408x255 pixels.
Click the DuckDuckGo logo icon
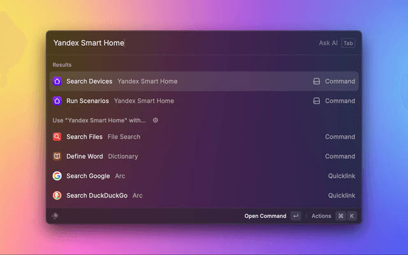click(x=57, y=196)
